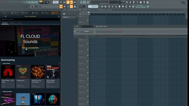Click the icon beside the hint panel text
This screenshot has height=106, width=189.
tap(148, 6)
